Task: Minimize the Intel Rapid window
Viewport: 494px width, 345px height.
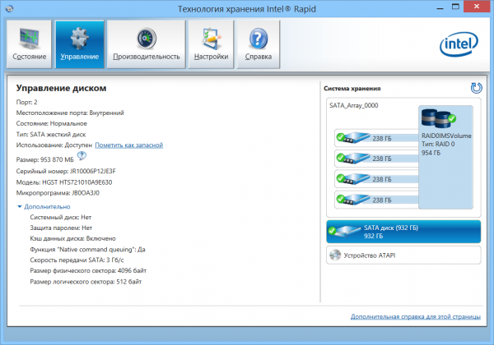Action: click(440, 7)
